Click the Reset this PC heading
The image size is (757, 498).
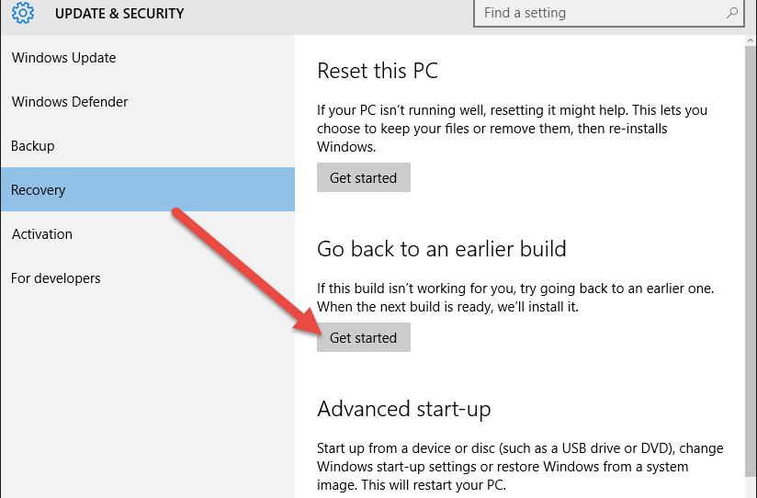tap(378, 71)
